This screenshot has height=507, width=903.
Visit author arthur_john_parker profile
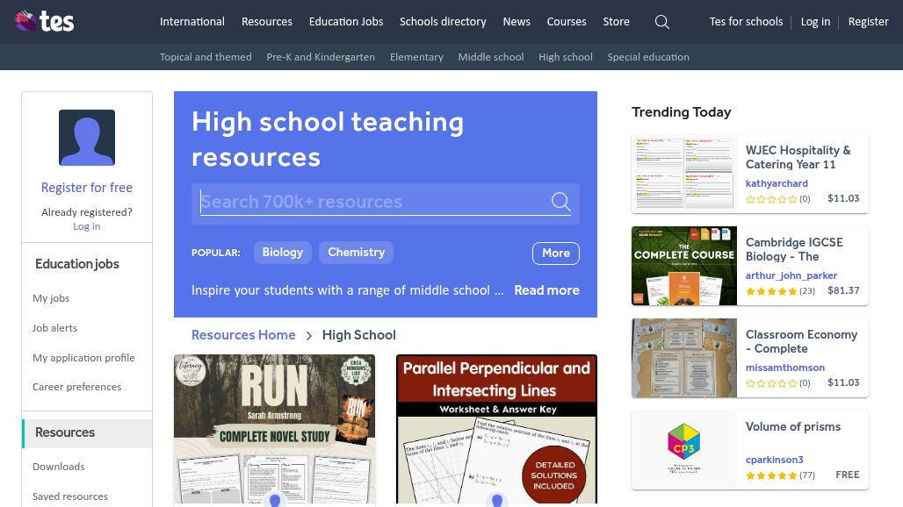[x=791, y=275]
